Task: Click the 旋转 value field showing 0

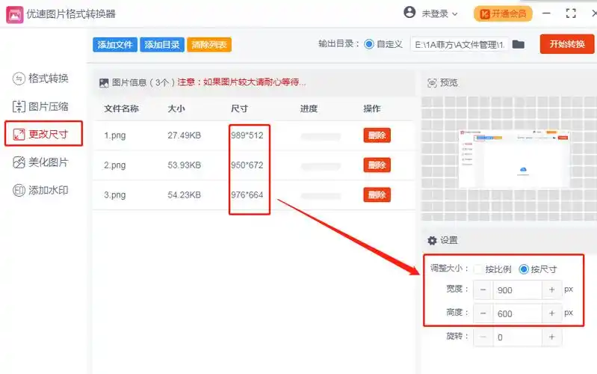Action: pos(518,337)
